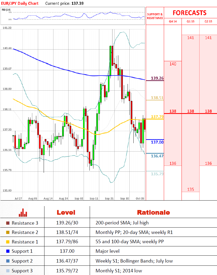Click rationale 'Monthly PP; 20-day SMA; weekly R1'
This screenshot has width=217, height=275.
(134, 232)
